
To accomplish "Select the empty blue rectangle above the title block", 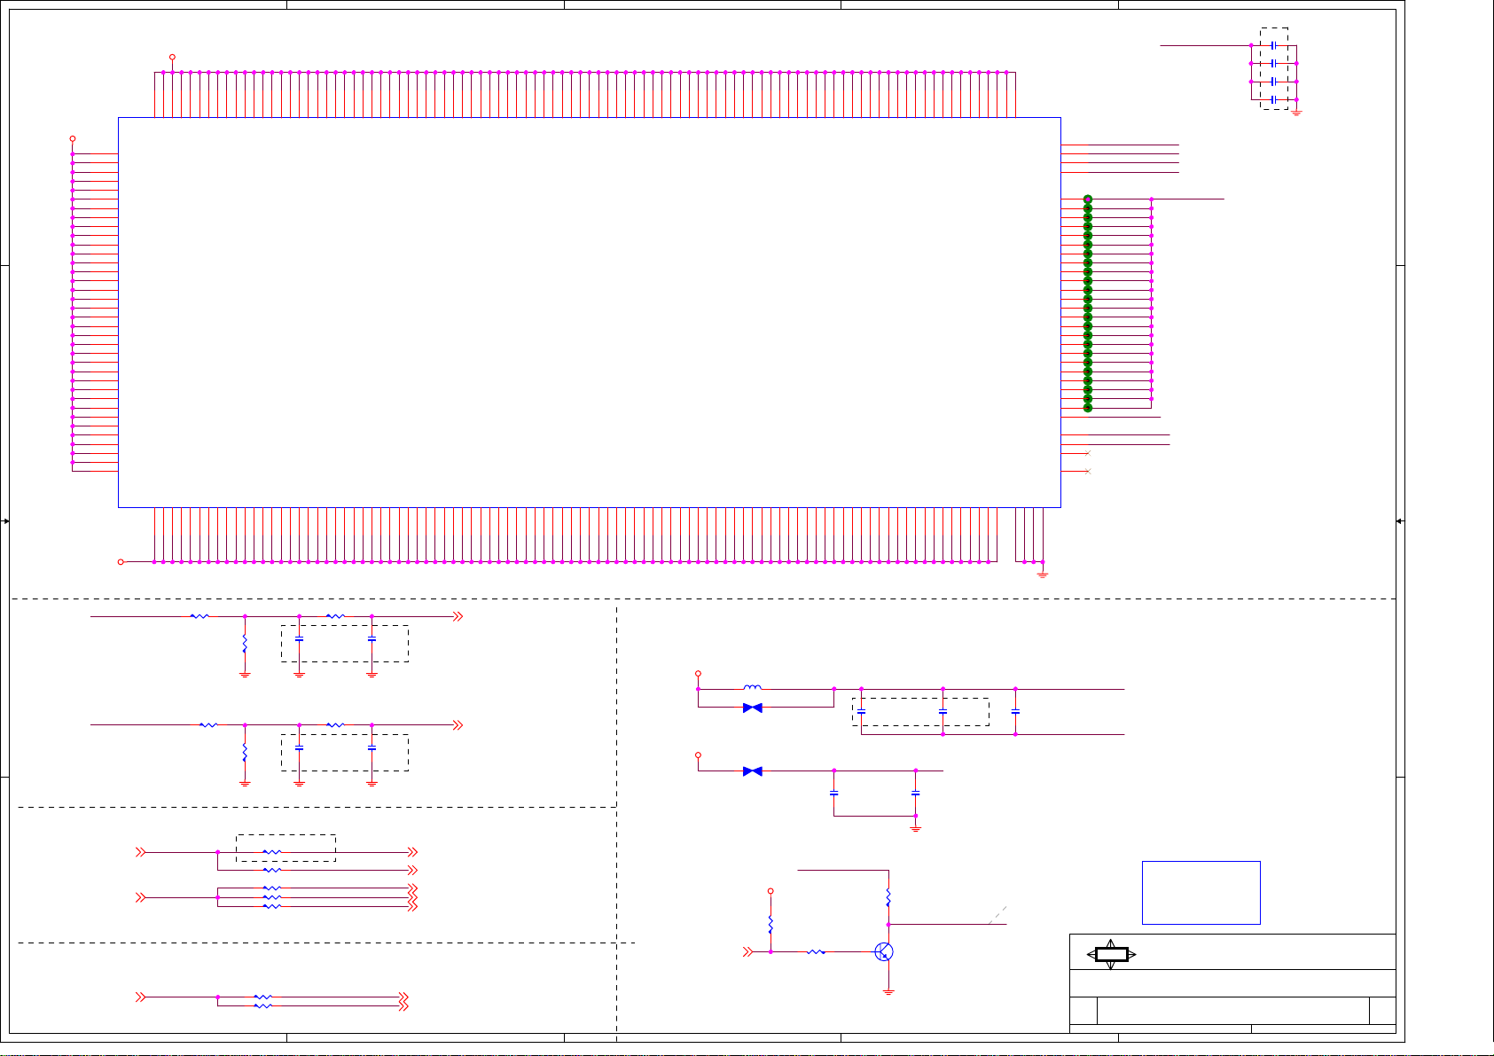I will (1201, 893).
